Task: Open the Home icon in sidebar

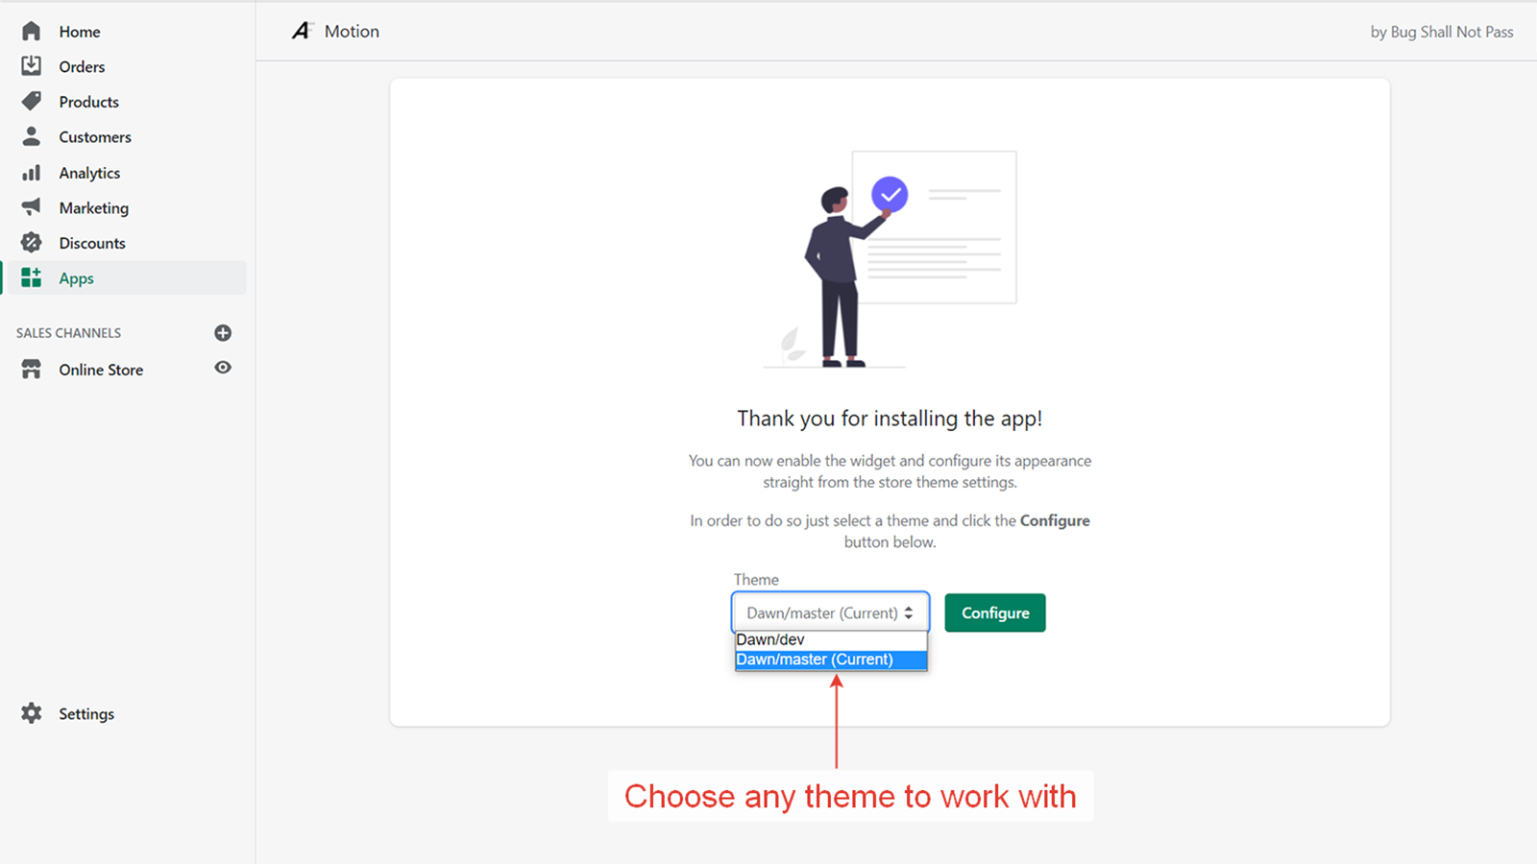Action: (x=31, y=31)
